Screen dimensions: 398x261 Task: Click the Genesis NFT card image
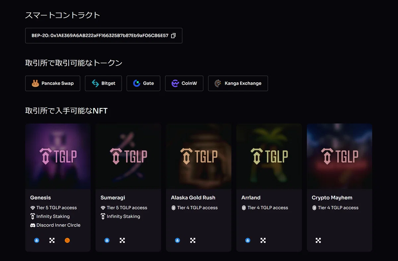[x=58, y=156]
